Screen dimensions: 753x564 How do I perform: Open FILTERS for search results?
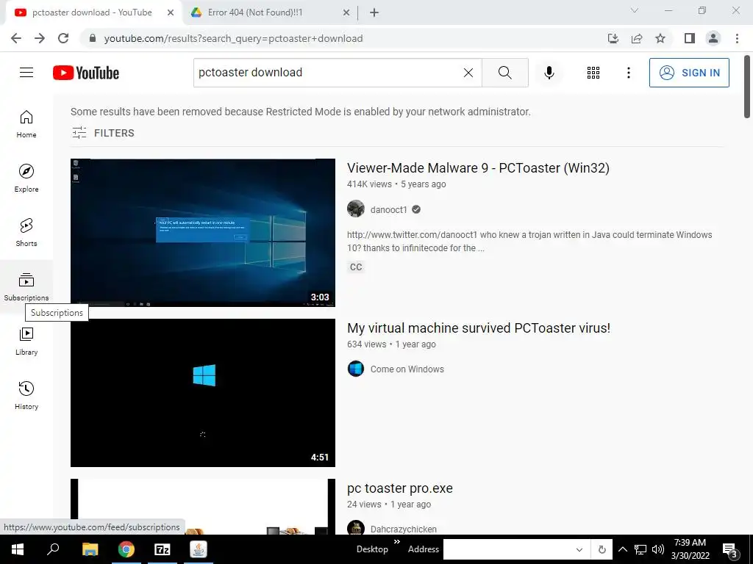click(x=103, y=133)
